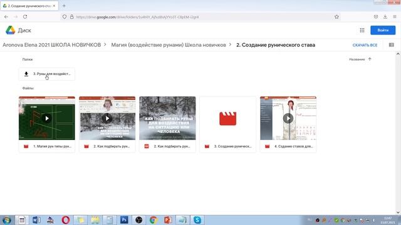Play the second video thumbnail with presenter
The image size is (401, 225).
coord(107,118)
